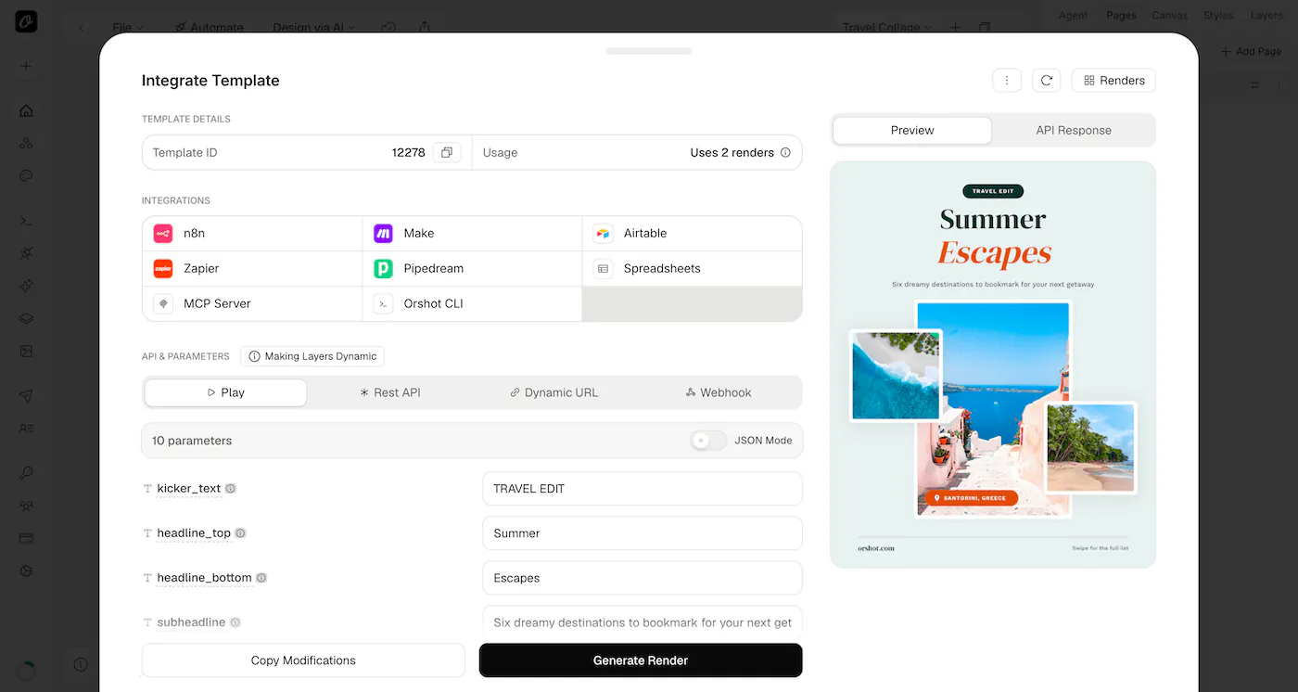Switch to the Rest API tab
This screenshot has width=1298, height=692.
pos(390,392)
